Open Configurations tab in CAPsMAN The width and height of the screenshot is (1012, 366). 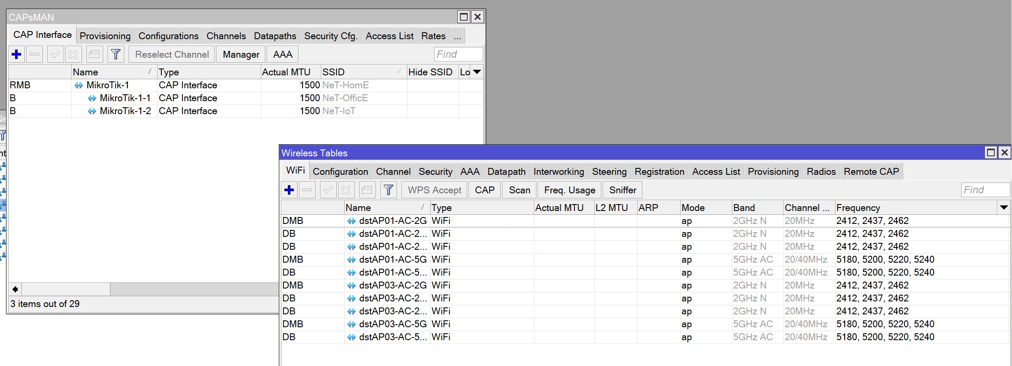click(x=169, y=36)
